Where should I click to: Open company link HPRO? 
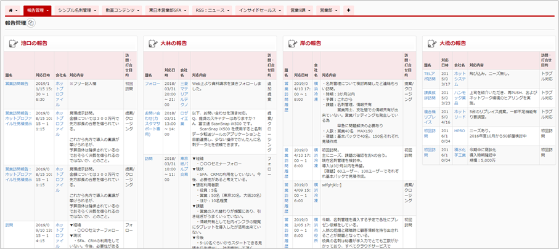460,130
